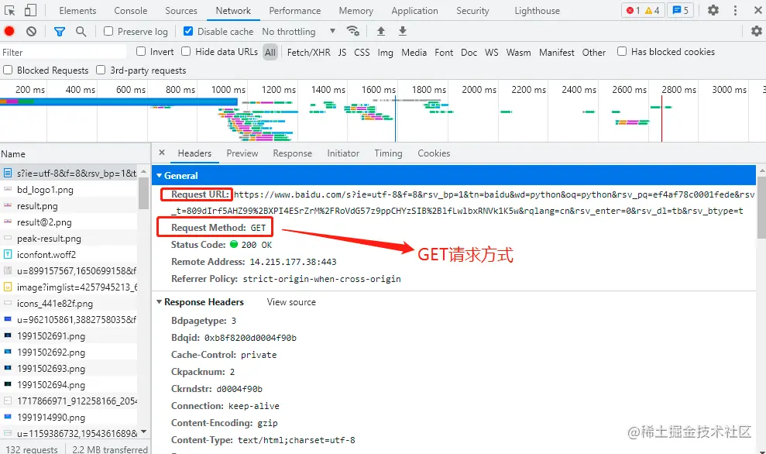Collapse the General section
Image resolution: width=766 pixels, height=454 pixels.
point(160,175)
